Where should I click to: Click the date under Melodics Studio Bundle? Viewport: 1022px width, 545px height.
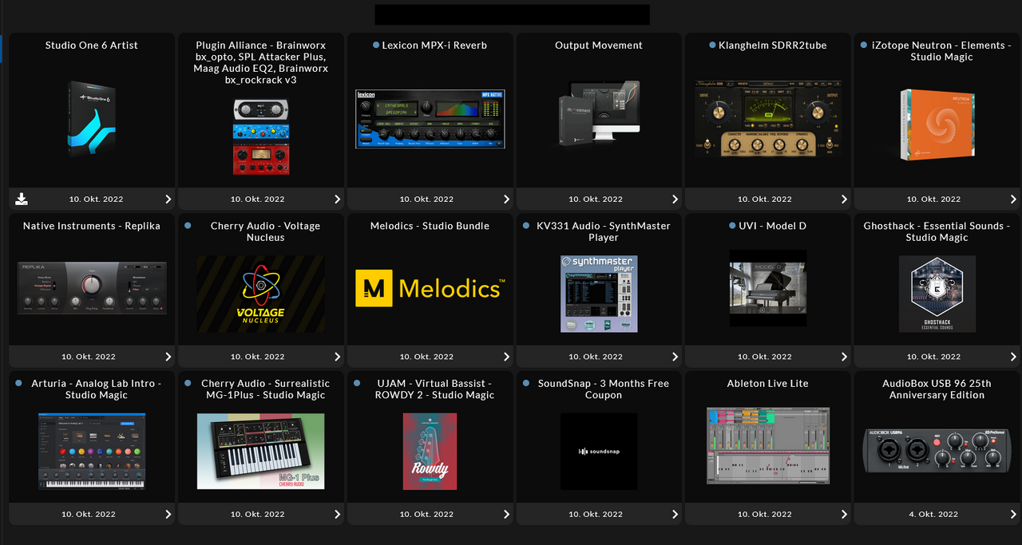tap(426, 357)
